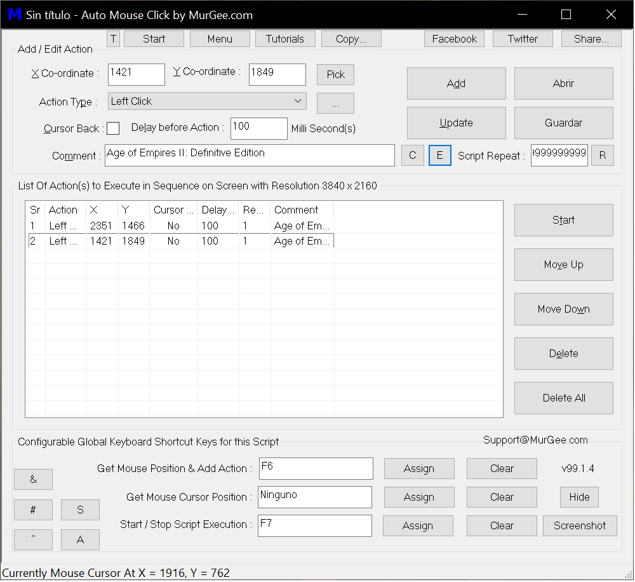This screenshot has width=635, height=582.
Task: Open the Menu button
Action: click(220, 39)
